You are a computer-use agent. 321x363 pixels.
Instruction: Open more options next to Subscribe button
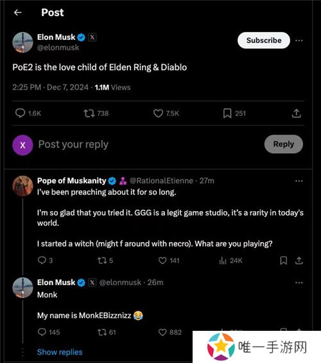coord(299,41)
